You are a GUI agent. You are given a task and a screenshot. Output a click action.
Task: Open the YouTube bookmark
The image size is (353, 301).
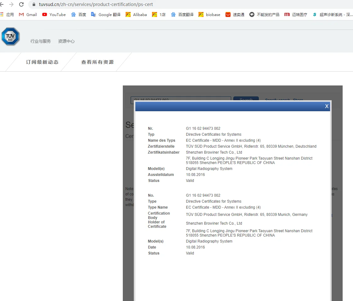point(54,15)
